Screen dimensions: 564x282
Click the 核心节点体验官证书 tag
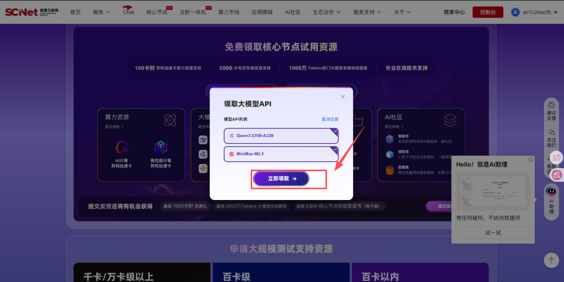point(339,206)
